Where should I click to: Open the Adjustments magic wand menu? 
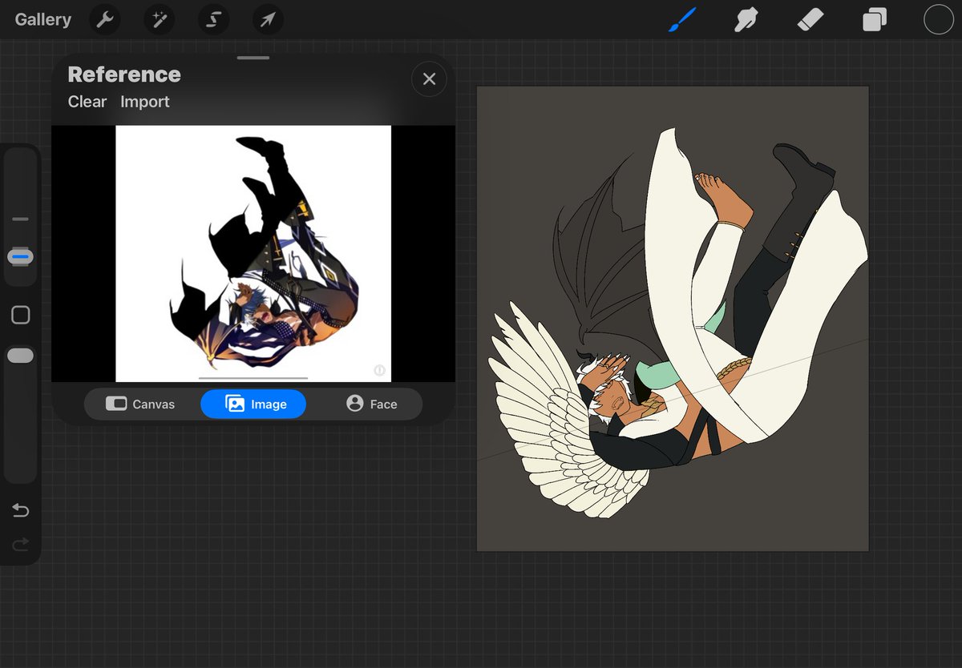click(x=159, y=20)
